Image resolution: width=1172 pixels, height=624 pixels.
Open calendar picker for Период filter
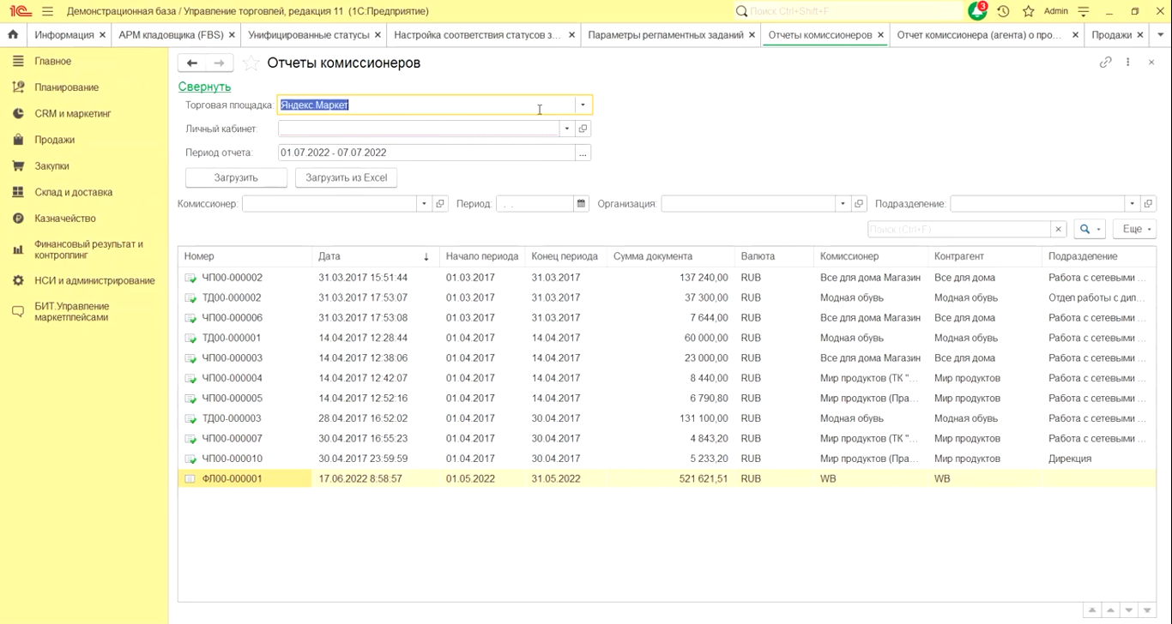[x=582, y=204]
